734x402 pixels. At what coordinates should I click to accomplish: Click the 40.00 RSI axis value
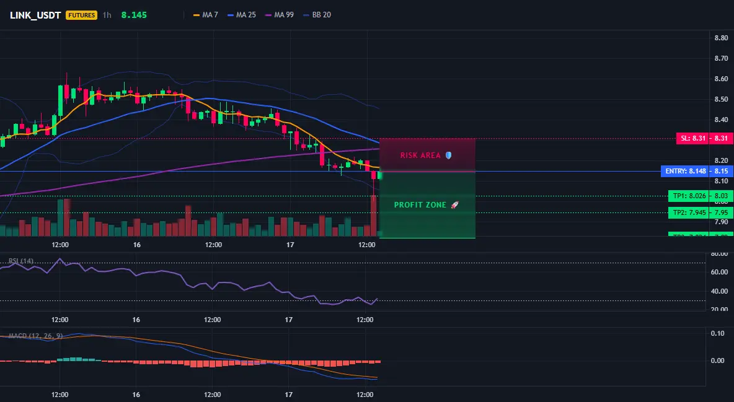720,291
